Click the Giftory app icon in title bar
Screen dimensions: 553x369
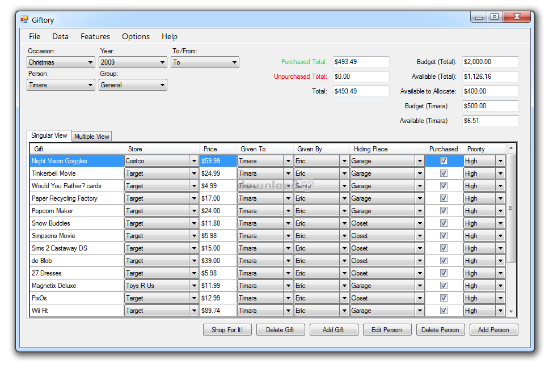tap(24, 20)
